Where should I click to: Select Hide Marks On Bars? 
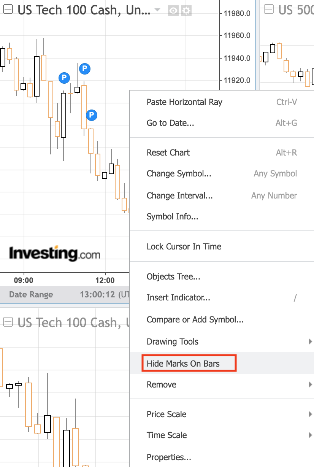(x=183, y=363)
